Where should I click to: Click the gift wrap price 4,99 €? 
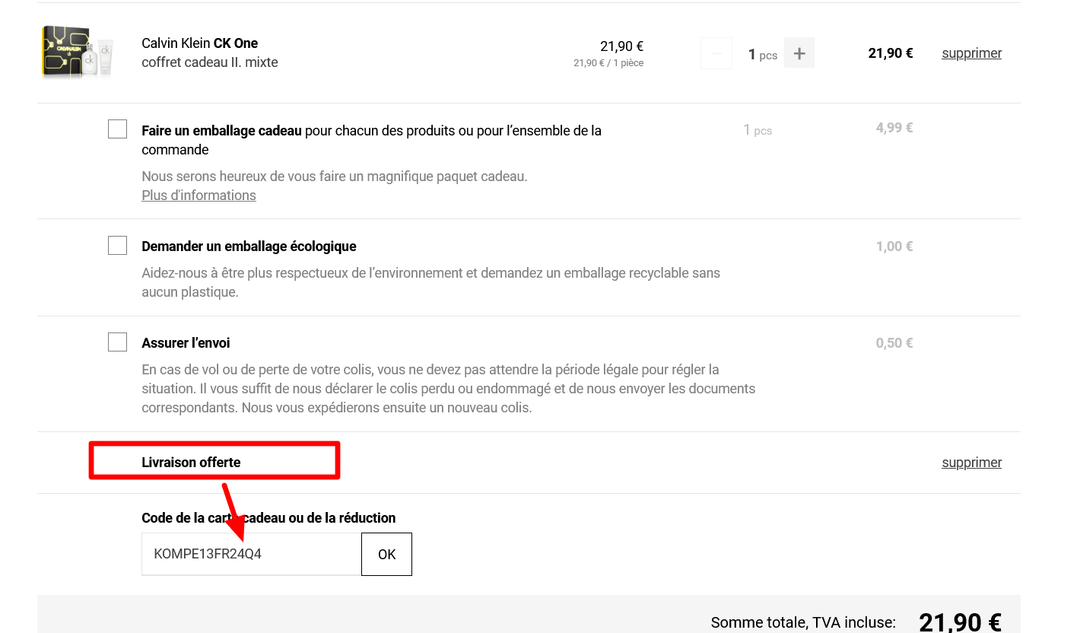[x=894, y=128]
